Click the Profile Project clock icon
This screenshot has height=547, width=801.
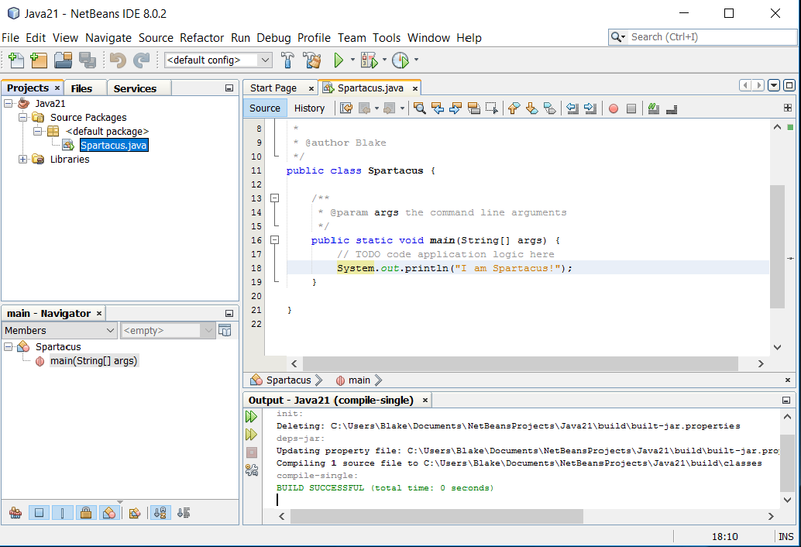[400, 60]
